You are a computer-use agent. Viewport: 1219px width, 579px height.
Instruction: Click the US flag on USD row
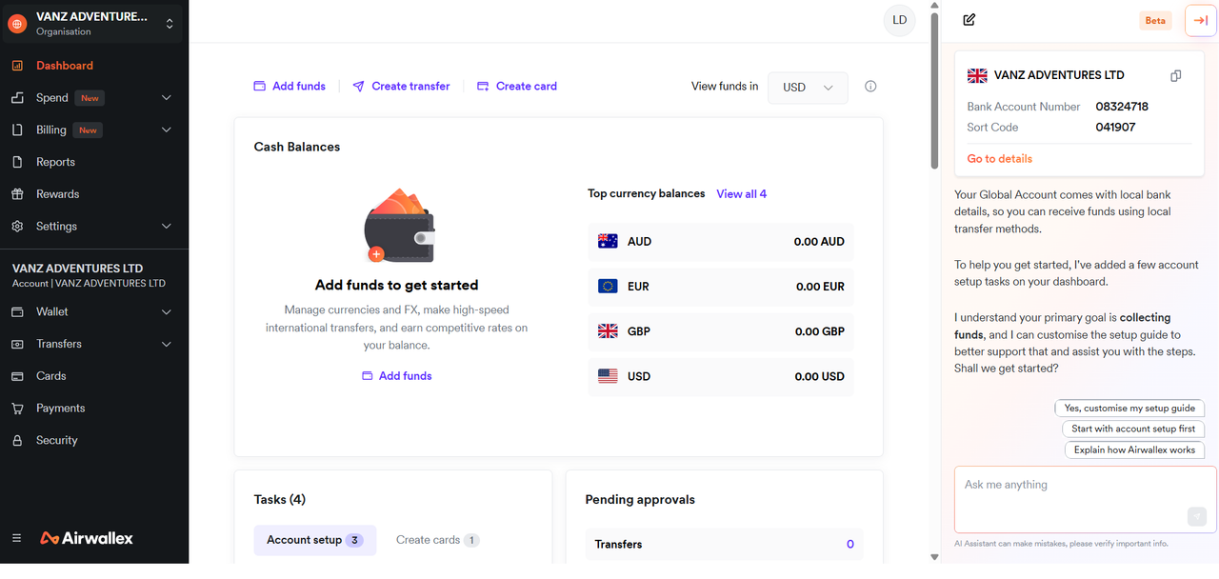click(x=608, y=376)
